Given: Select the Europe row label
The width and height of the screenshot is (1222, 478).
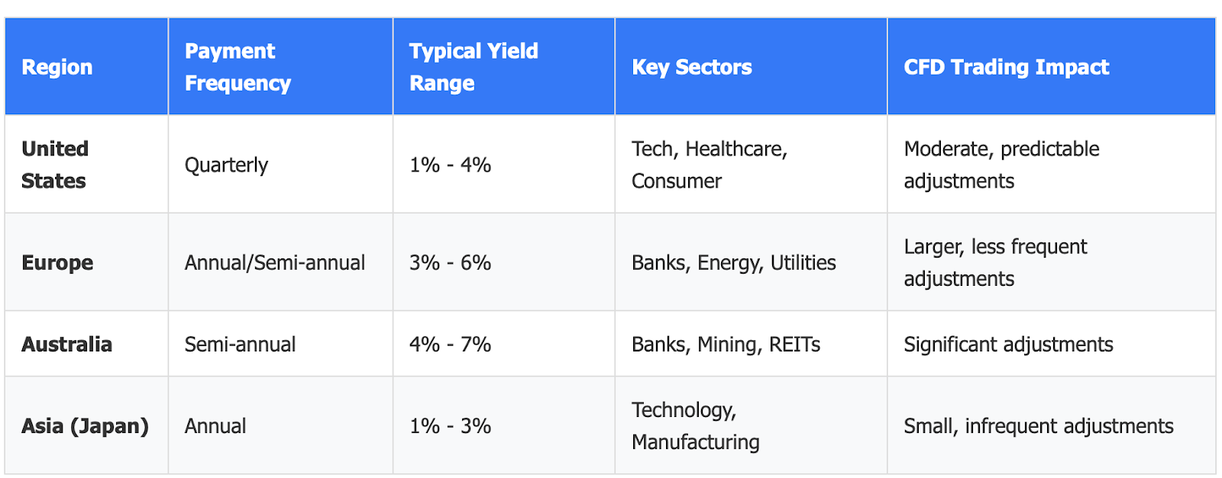Looking at the screenshot, I should pos(57,262).
